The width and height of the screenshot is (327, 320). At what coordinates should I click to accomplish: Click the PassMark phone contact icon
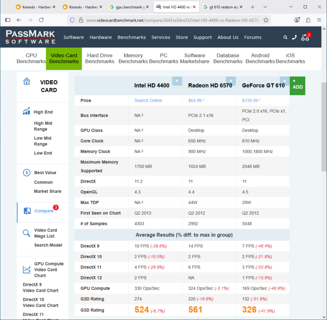click(294, 37)
